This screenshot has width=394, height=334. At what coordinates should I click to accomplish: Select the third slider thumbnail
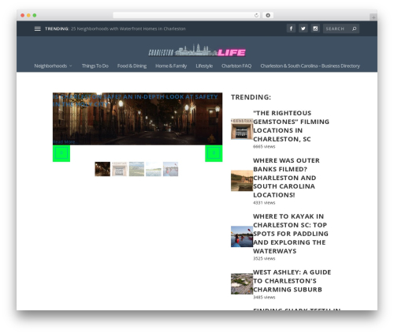(x=136, y=169)
